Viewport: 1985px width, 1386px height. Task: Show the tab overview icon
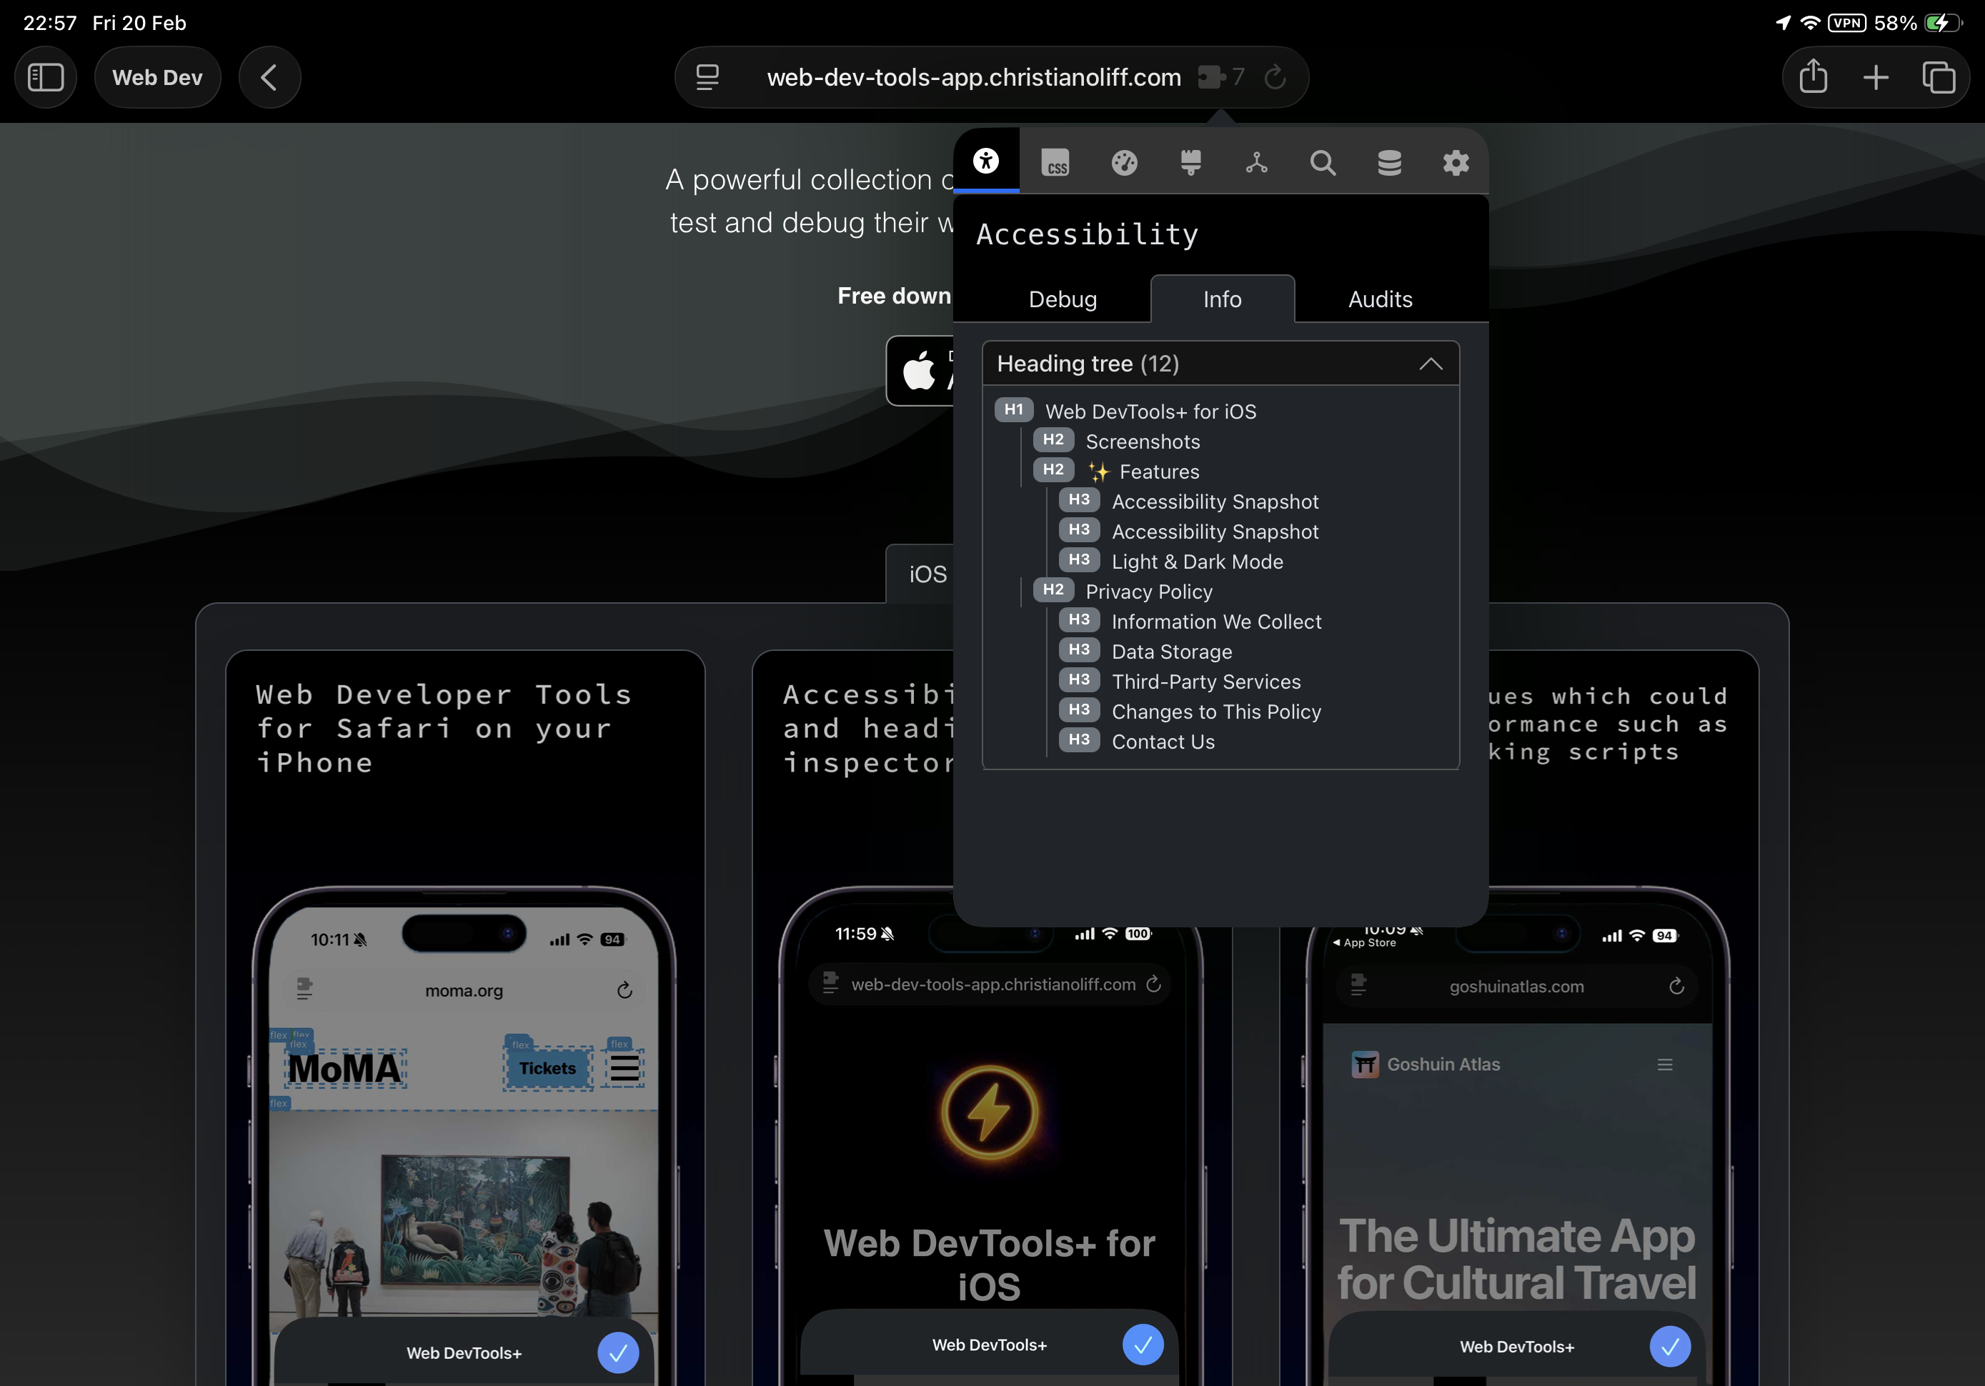click(x=1939, y=77)
